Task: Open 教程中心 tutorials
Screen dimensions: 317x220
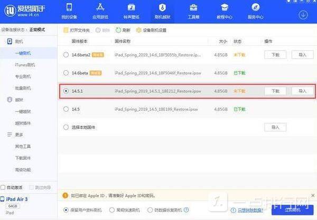Action: (225, 11)
